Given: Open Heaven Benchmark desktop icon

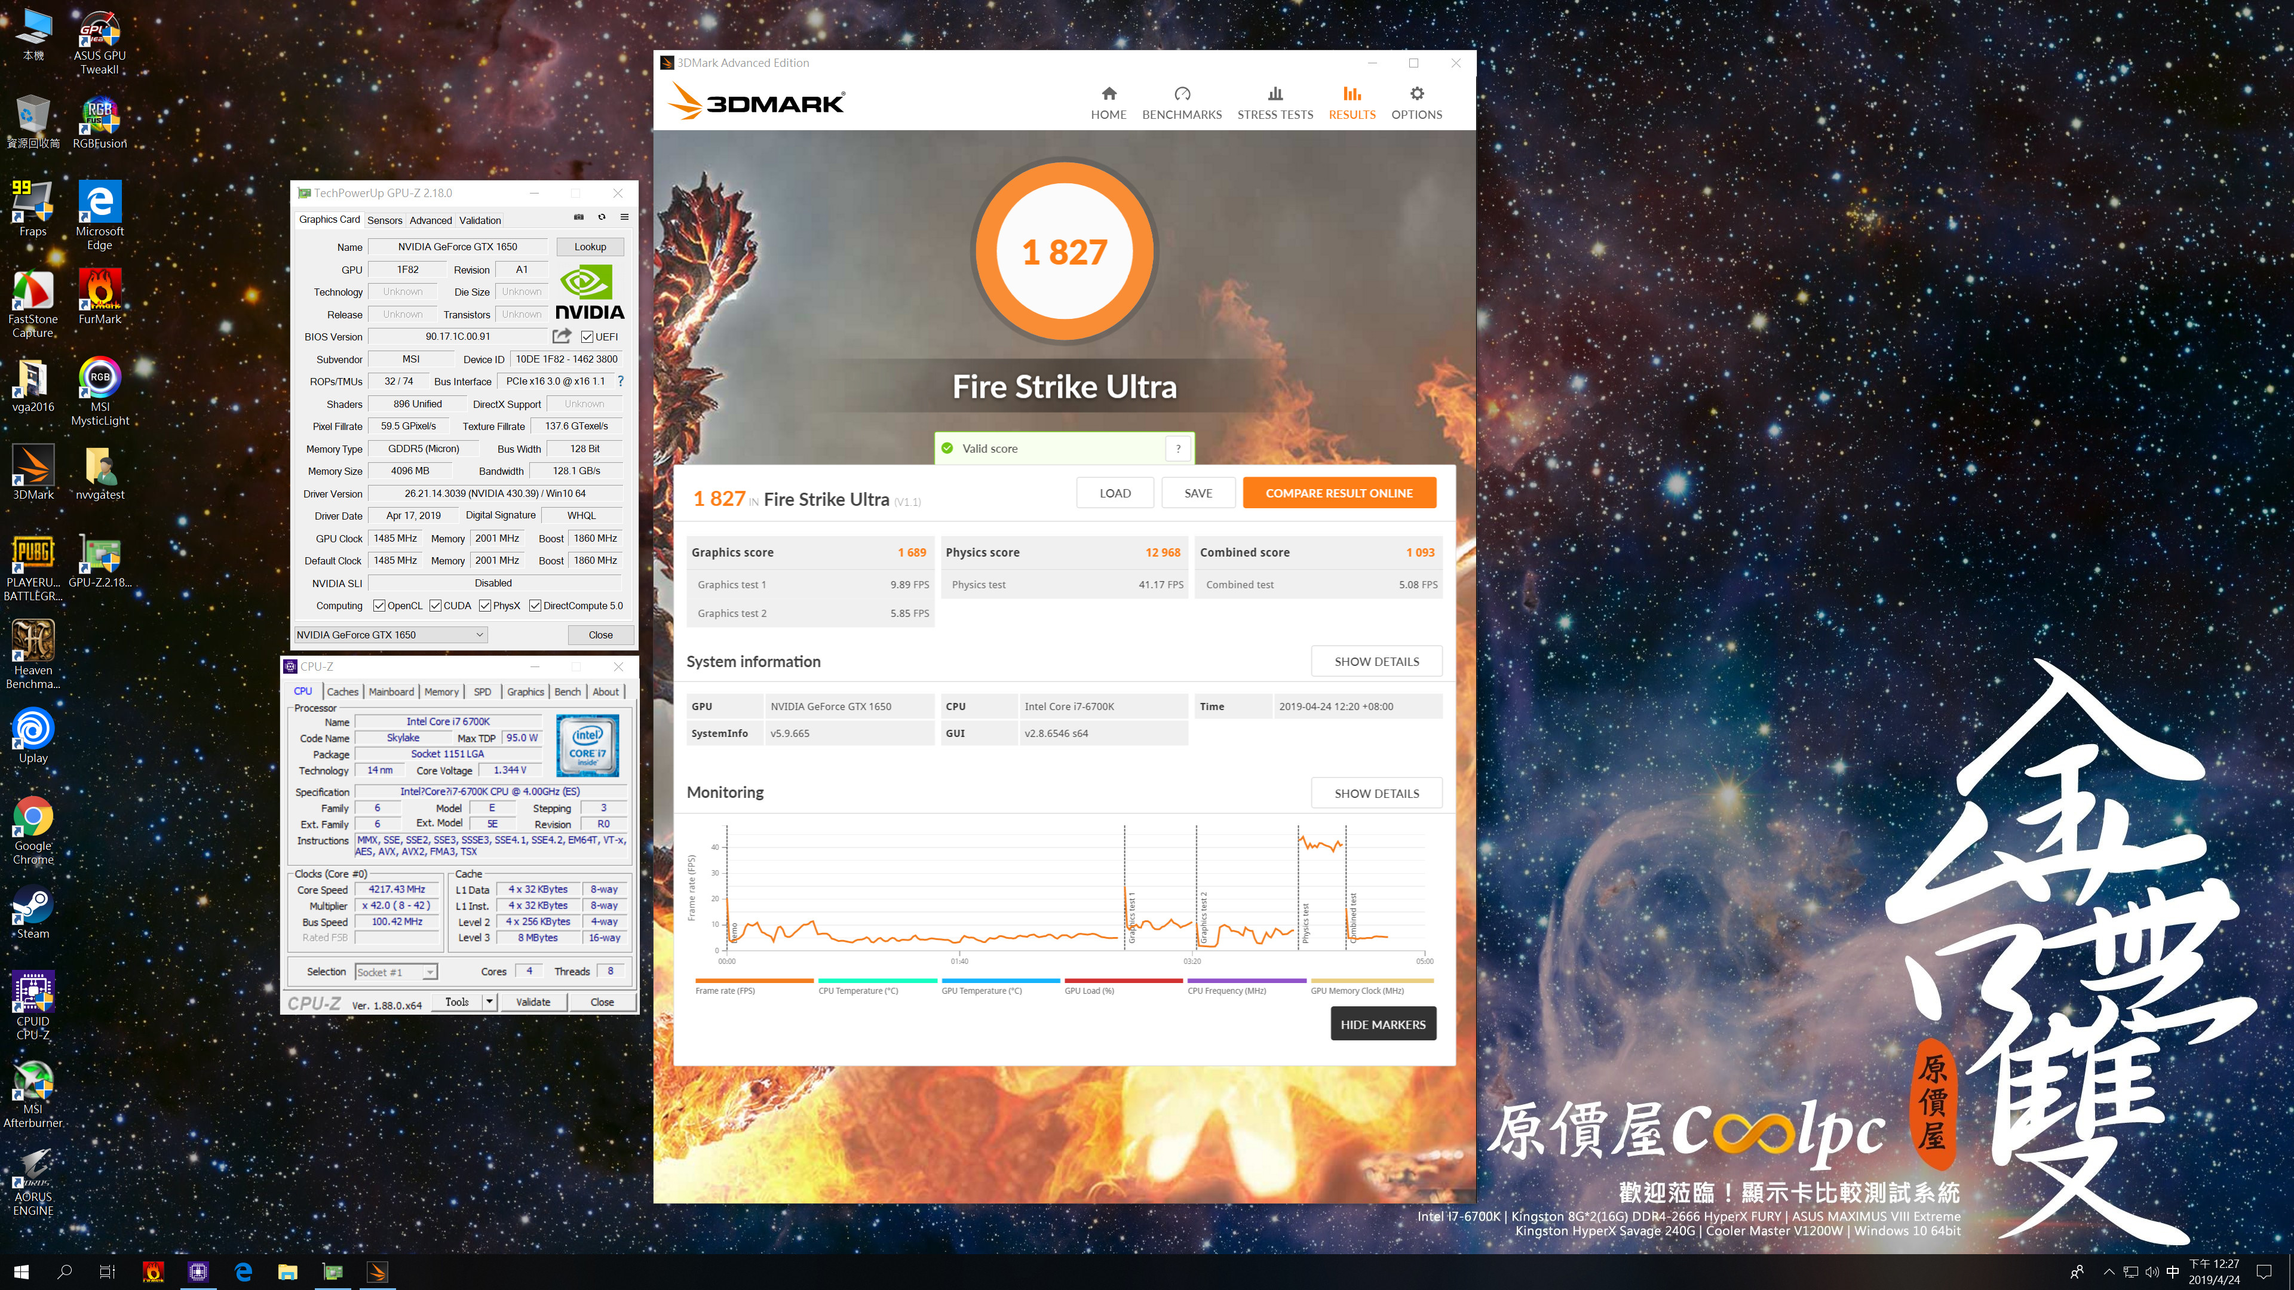Looking at the screenshot, I should click(33, 655).
